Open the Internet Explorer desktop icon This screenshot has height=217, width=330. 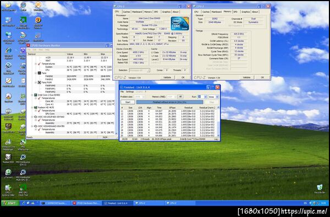8,53
